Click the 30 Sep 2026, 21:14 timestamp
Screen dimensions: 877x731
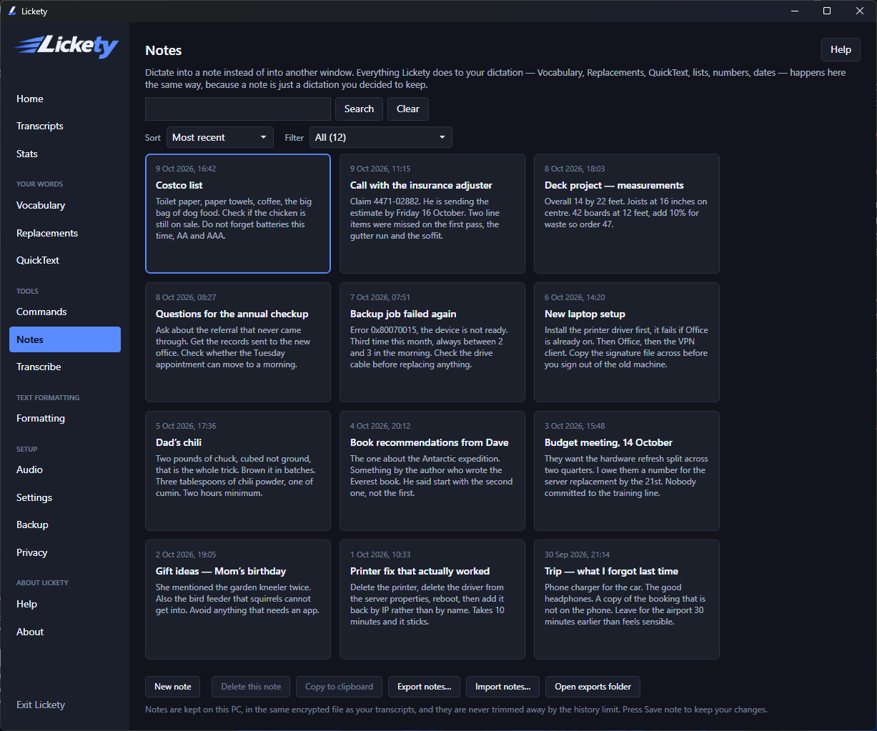click(577, 555)
